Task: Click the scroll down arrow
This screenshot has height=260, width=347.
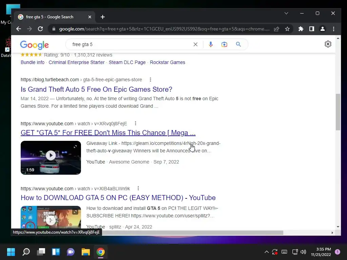Action: [338, 226]
